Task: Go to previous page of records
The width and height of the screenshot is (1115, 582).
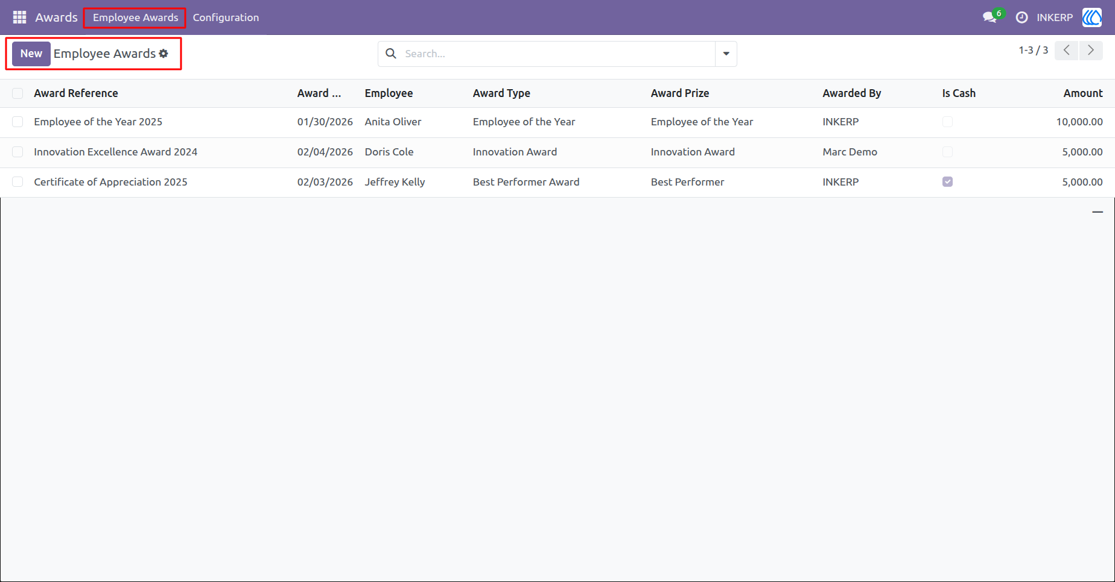Action: coord(1067,51)
